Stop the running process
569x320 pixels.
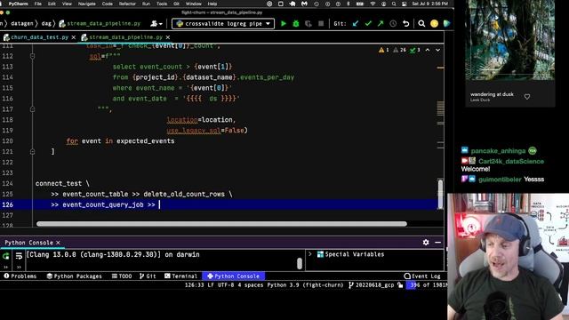[x=321, y=24]
